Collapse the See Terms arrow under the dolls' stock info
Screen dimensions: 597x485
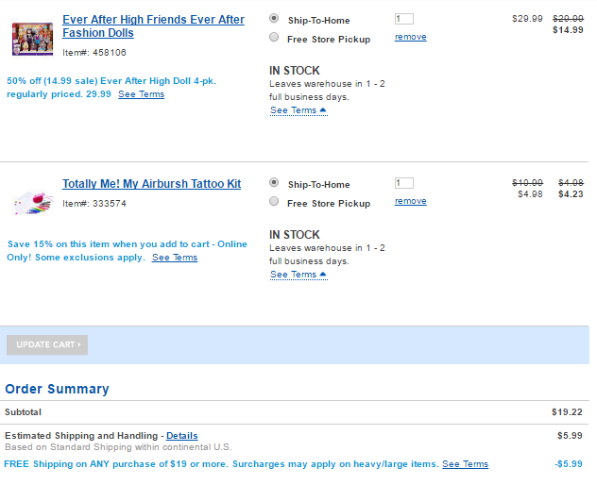coord(323,110)
